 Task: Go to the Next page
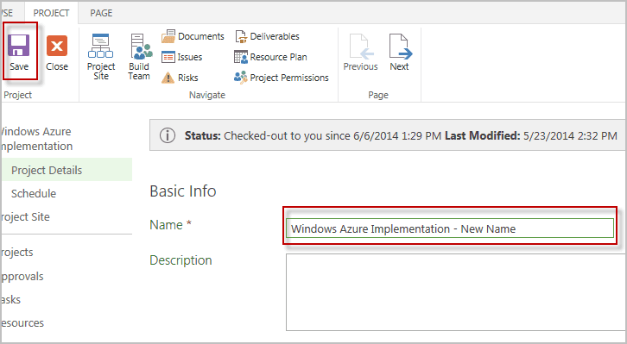coord(400,53)
